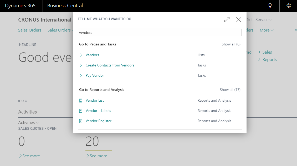Close the Tell Me dialog
This screenshot has height=166, width=297.
click(239, 20)
